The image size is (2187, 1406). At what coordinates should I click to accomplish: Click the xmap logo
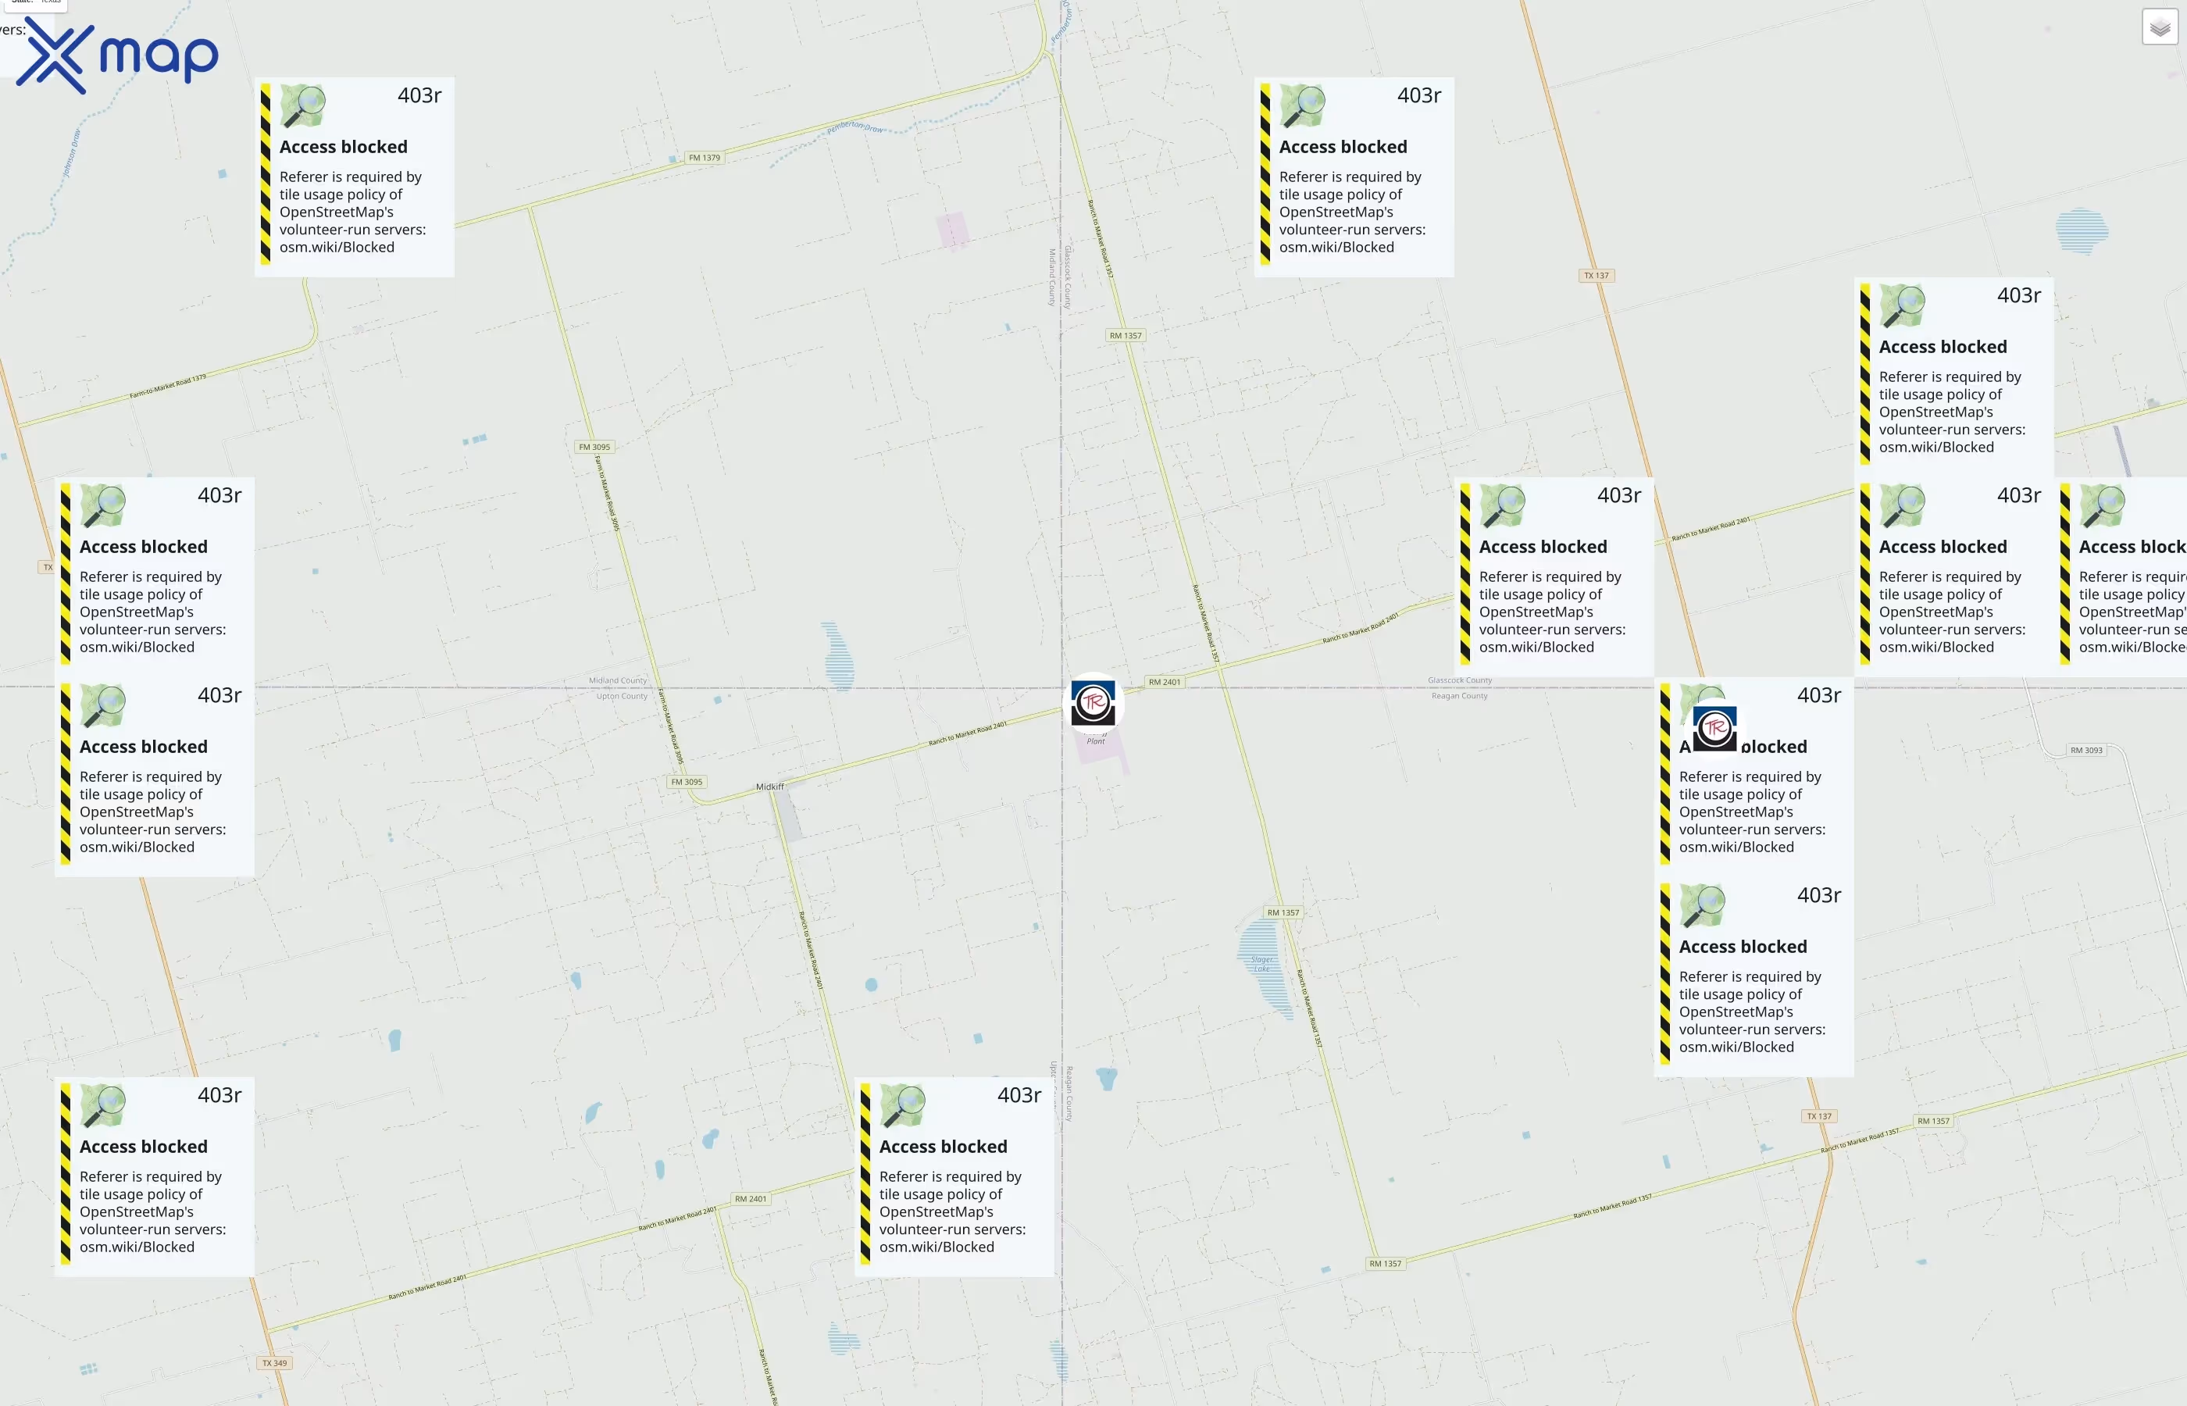[x=117, y=55]
